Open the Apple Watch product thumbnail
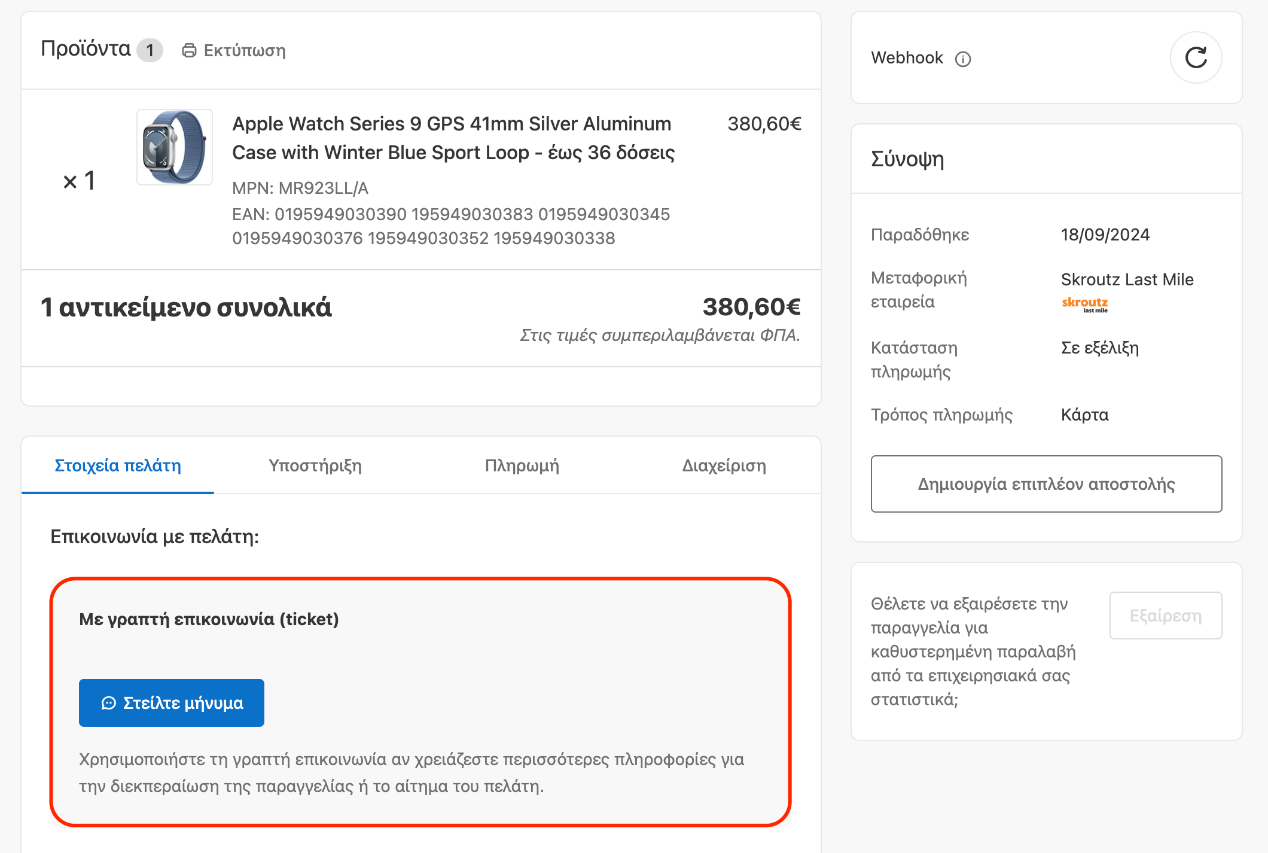Screen dimensions: 1268x853 [175, 147]
